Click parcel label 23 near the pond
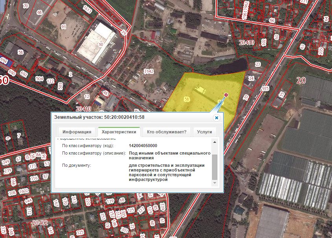332x238 pixels. [x=258, y=64]
